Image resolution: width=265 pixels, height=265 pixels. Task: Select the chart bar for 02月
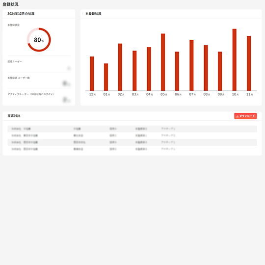point(120,67)
